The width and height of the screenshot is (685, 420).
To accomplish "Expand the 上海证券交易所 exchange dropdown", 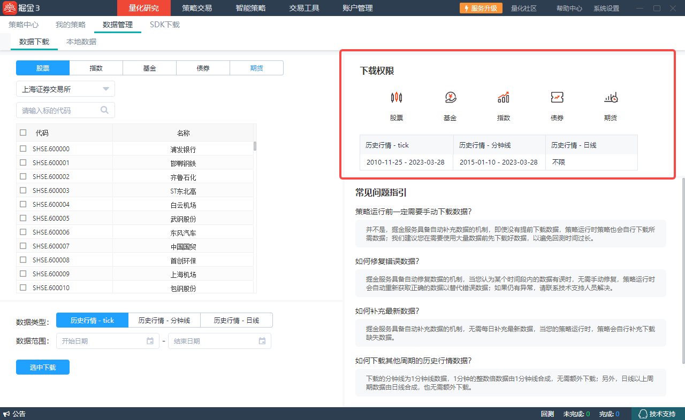I will pos(105,89).
